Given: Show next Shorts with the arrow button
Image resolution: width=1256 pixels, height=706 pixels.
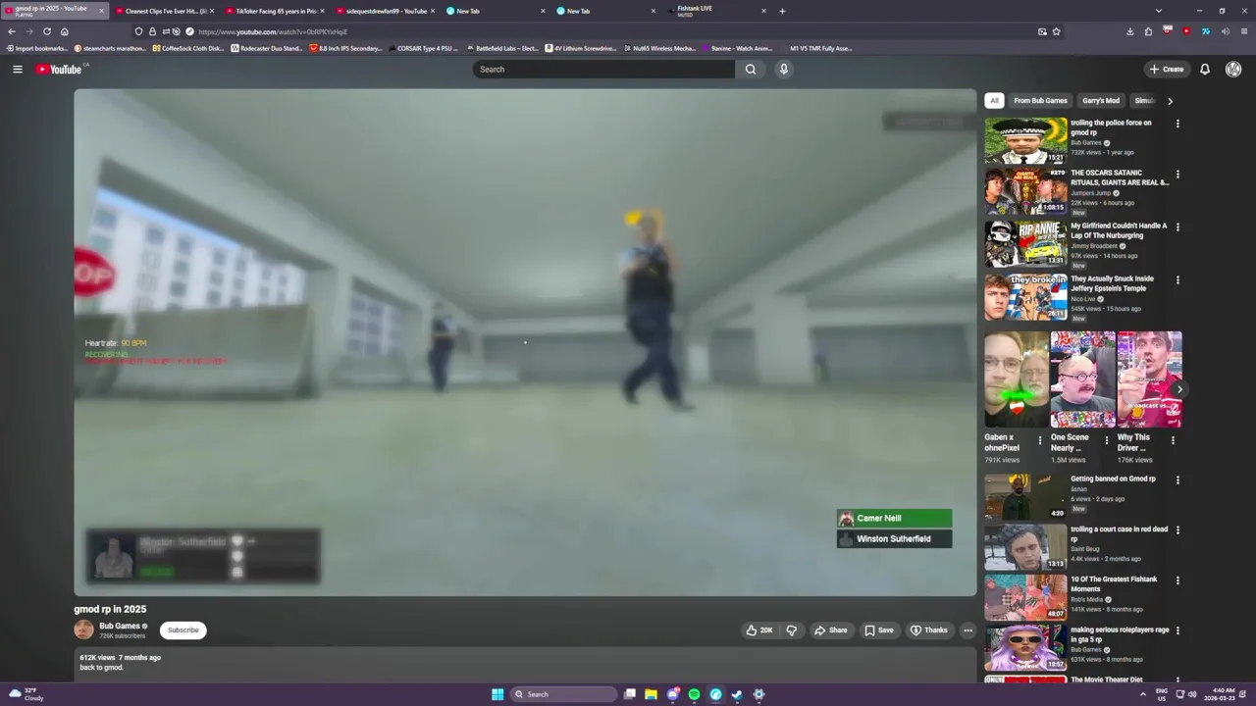Looking at the screenshot, I should pyautogui.click(x=1178, y=389).
